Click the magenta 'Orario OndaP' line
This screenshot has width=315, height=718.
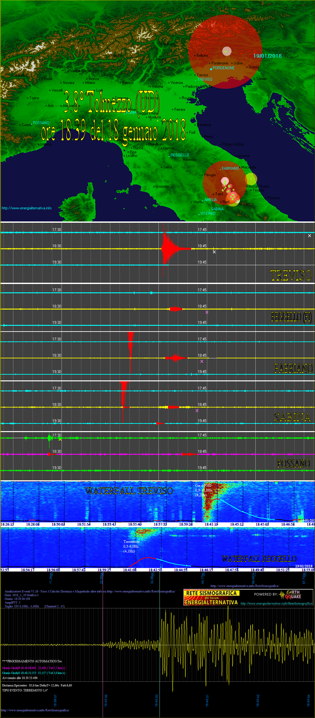[x=33, y=668]
